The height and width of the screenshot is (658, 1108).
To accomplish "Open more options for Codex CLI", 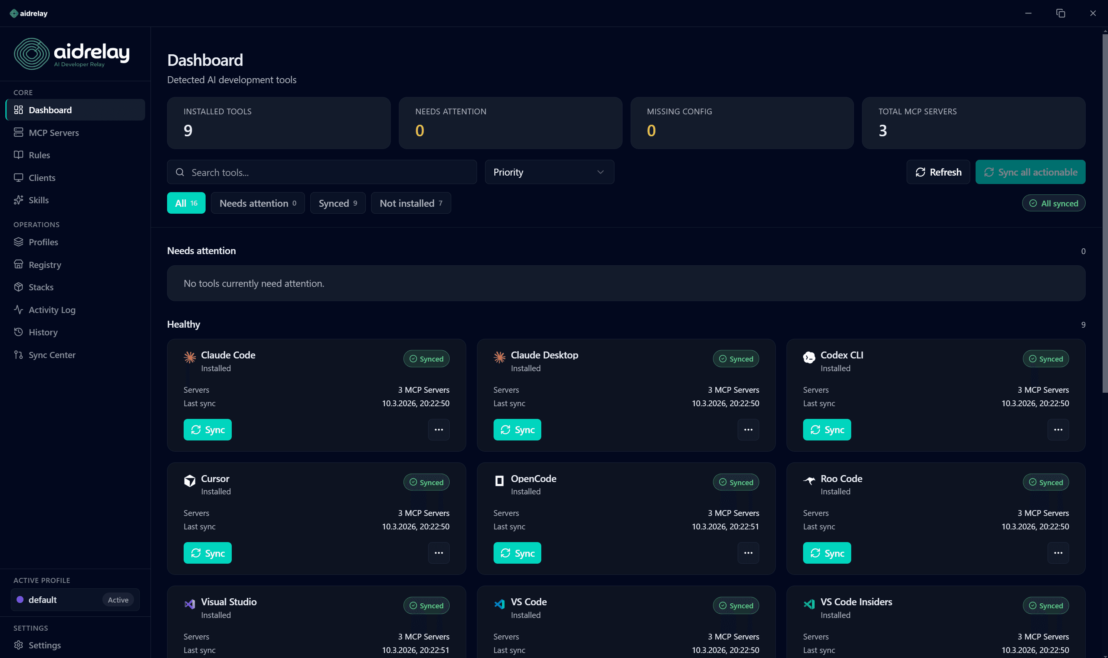I will [x=1058, y=430].
